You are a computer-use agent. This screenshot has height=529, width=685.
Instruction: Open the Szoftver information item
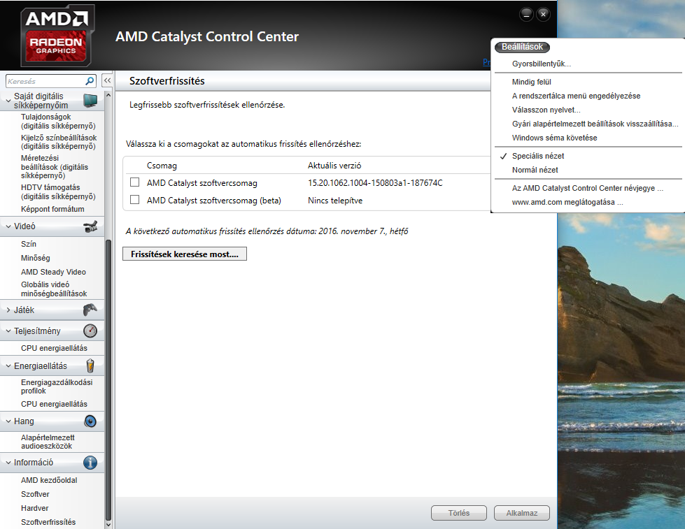[35, 494]
